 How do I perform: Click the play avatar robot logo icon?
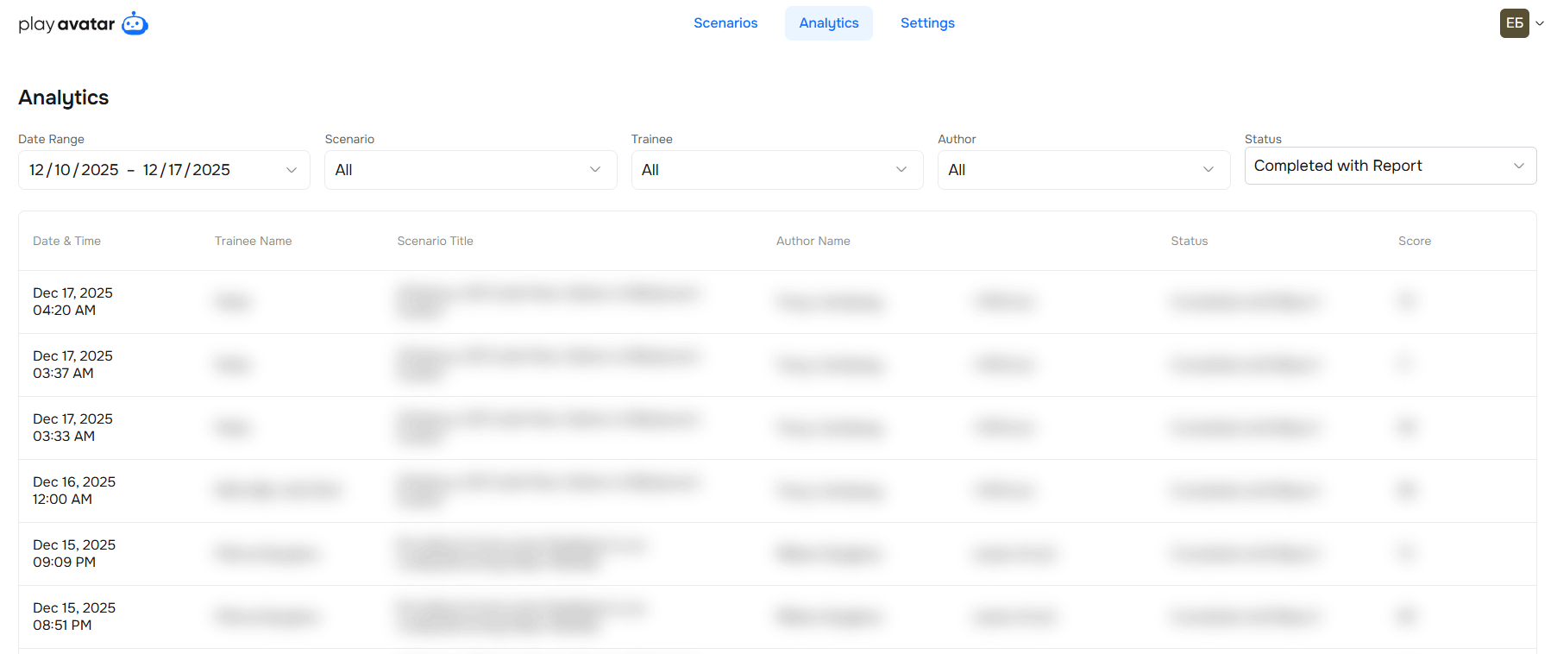point(135,23)
